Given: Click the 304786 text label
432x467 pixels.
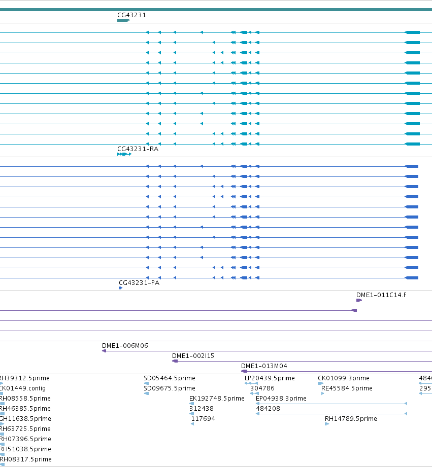Looking at the screenshot, I should tap(262, 388).
